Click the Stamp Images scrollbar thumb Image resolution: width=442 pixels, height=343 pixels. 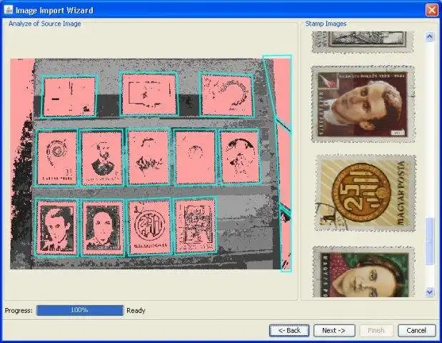point(430,241)
